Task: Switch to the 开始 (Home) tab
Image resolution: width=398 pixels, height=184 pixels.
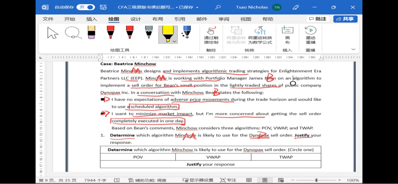Action: point(70,19)
